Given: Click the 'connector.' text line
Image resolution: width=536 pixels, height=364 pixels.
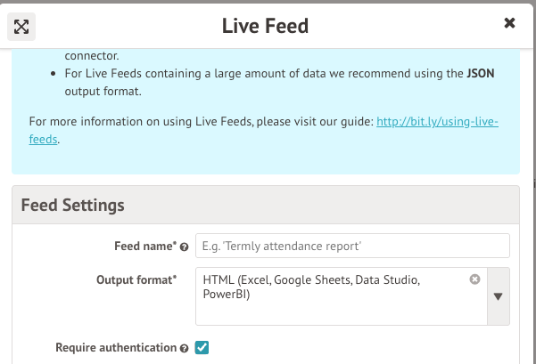Looking at the screenshot, I should [90, 55].
